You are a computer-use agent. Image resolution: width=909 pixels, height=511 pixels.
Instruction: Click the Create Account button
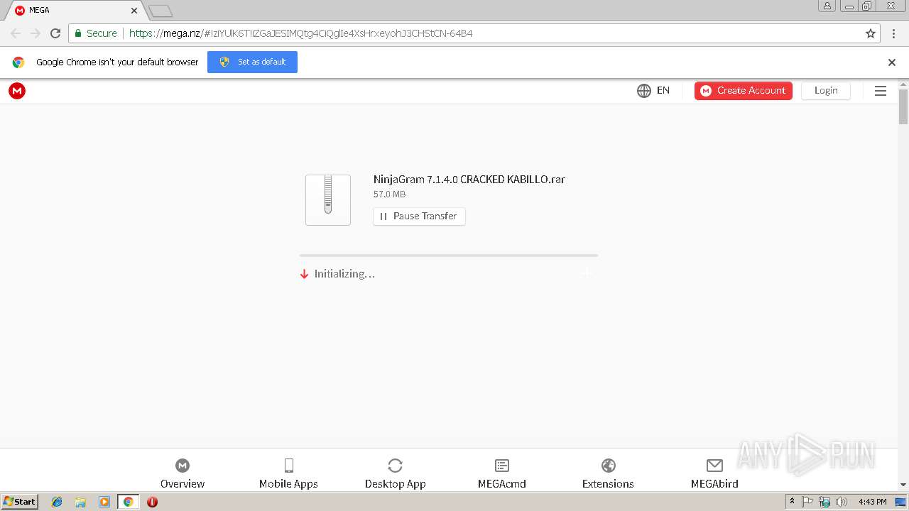point(743,91)
